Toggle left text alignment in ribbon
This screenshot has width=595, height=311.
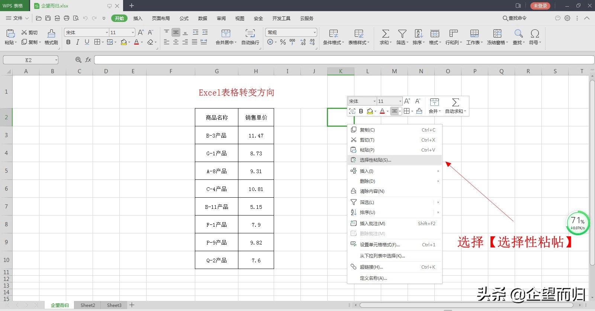coord(167,42)
